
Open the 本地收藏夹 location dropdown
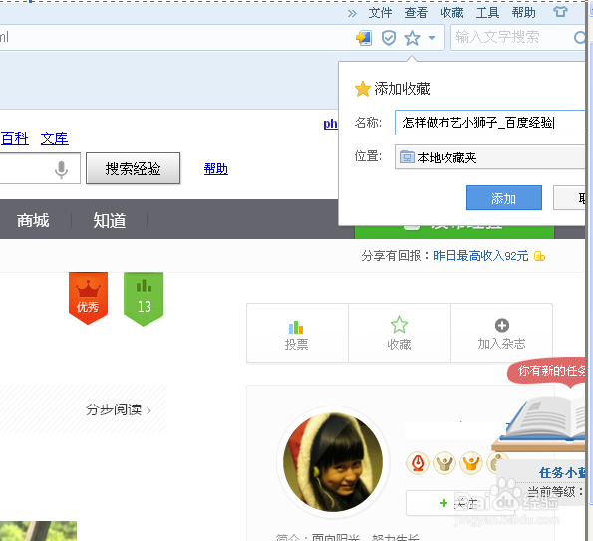click(490, 157)
